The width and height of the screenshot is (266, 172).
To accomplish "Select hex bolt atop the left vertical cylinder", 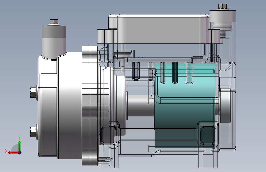I will coord(54,22).
